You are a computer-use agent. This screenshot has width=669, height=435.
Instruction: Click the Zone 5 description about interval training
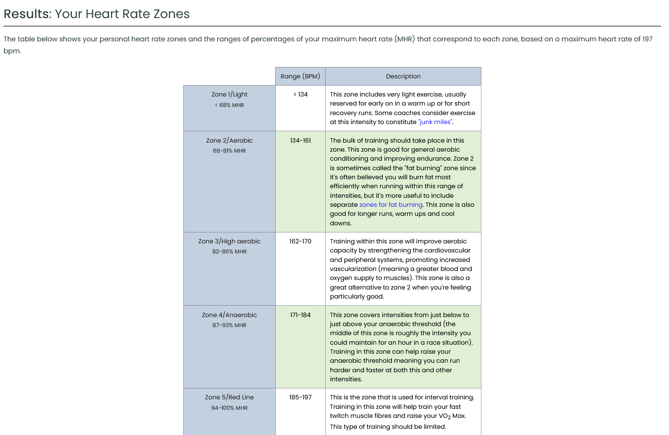403,412
